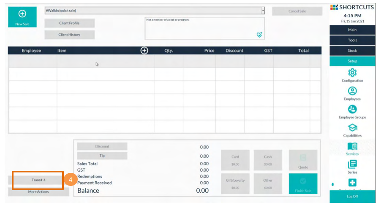Click the Sales Total label
This screenshot has height=207, width=381.
click(x=87, y=164)
